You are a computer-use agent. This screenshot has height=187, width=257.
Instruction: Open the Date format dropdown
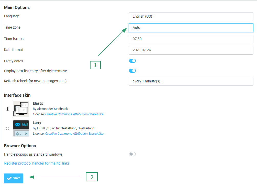191,50
